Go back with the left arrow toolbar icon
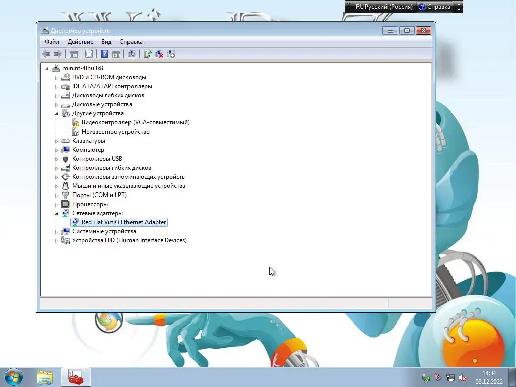This screenshot has height=387, width=516. (46, 54)
